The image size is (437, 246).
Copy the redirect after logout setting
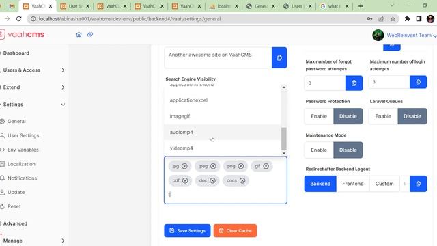click(x=418, y=184)
